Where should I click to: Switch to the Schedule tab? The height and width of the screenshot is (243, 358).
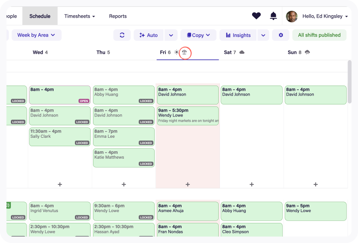click(40, 16)
